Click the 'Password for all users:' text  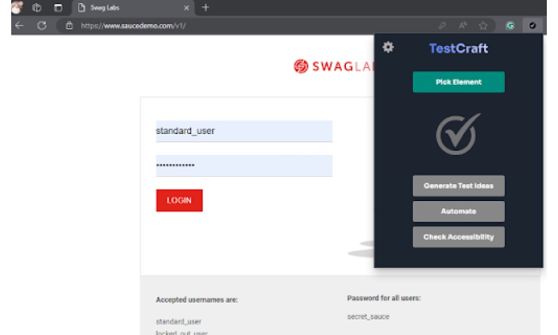click(x=384, y=298)
